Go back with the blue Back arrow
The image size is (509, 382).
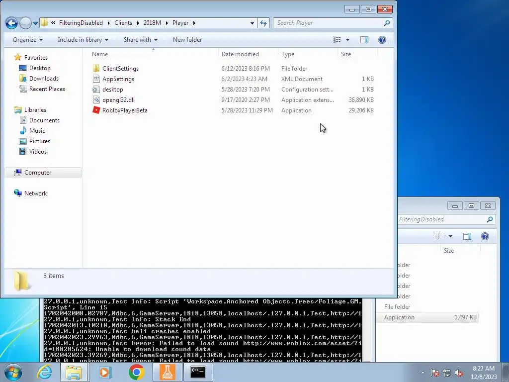(x=12, y=23)
